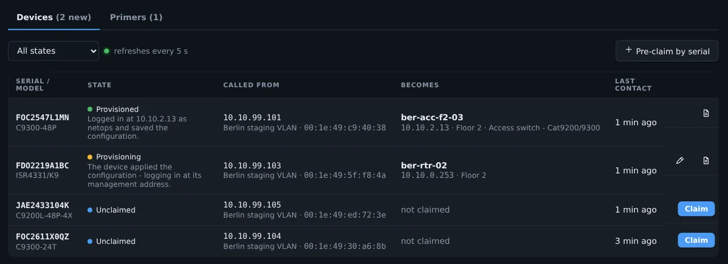The width and height of the screenshot is (728, 264).
Task: Select the Devices (2 new) tab
Action: pyautogui.click(x=54, y=17)
